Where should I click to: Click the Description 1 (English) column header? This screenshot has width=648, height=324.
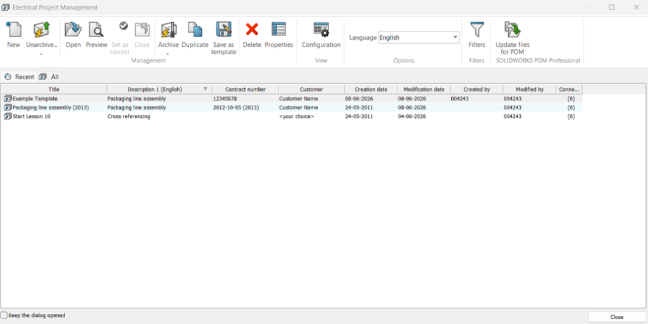coord(159,89)
